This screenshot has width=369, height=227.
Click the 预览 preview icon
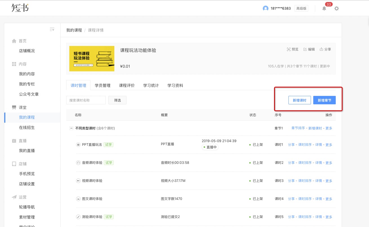[288, 49]
